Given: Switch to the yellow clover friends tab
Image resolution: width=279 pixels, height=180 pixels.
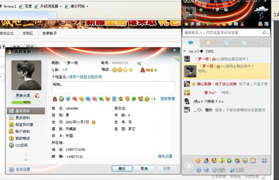Looking at the screenshot, I should click(x=208, y=43).
